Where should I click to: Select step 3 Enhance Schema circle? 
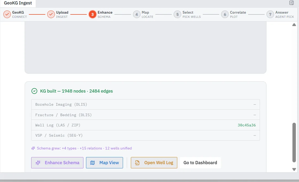click(93, 14)
